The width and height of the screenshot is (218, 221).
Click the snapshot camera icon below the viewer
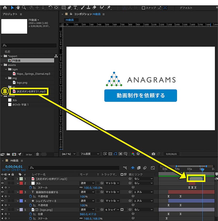(x=153, y=154)
